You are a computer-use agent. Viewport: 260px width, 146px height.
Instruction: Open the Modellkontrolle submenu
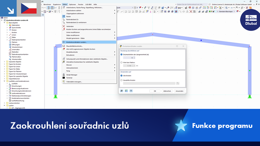[x=89, y=52]
